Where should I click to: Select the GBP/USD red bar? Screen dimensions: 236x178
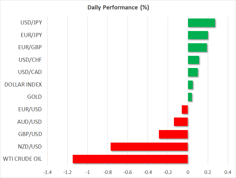click(x=173, y=134)
